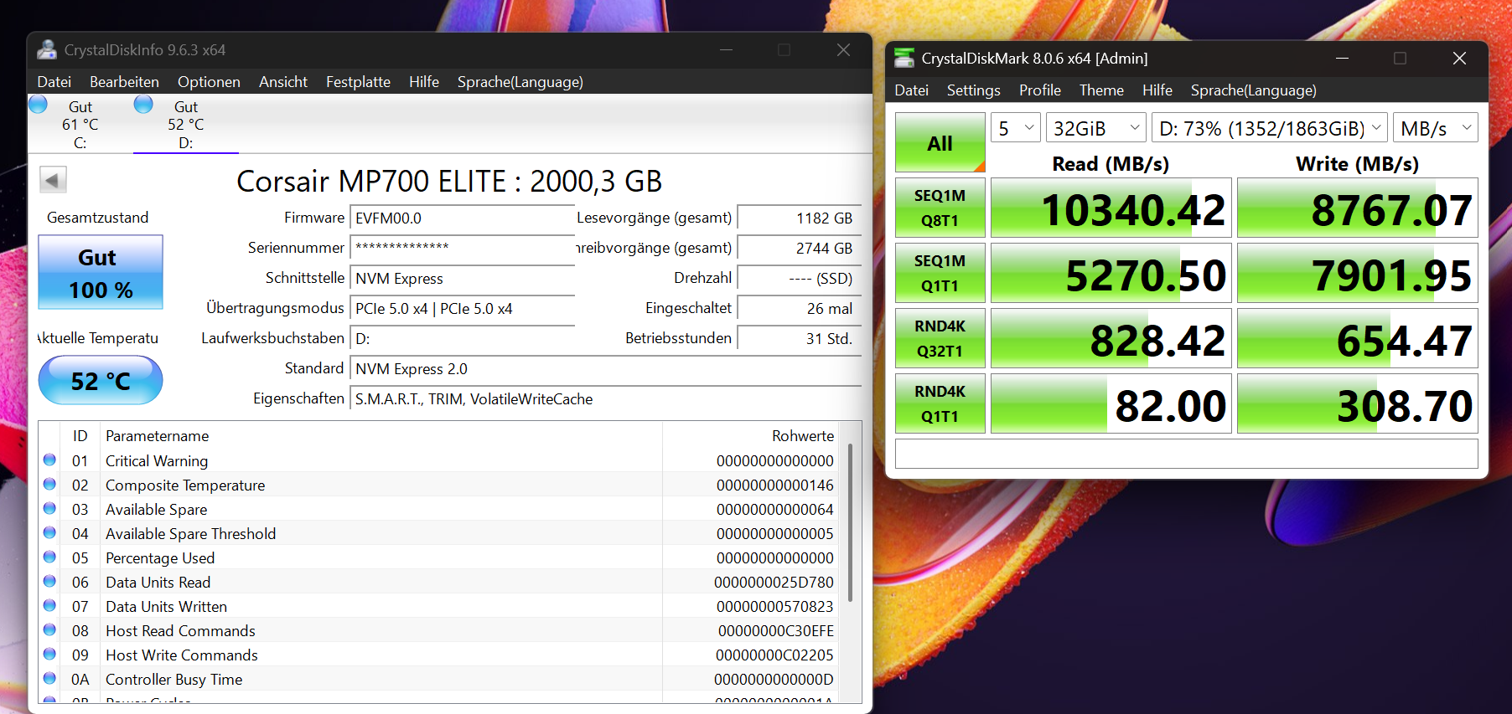Start SEQ1M Q1T1 benchmark

[940, 273]
